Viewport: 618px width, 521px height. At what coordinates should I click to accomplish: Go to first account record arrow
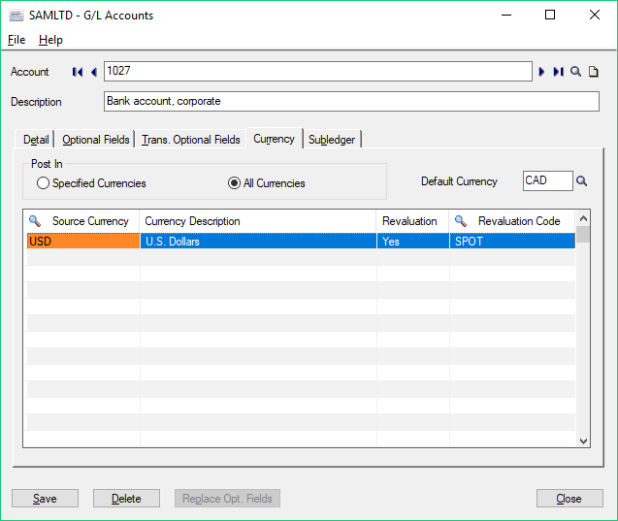click(x=77, y=72)
